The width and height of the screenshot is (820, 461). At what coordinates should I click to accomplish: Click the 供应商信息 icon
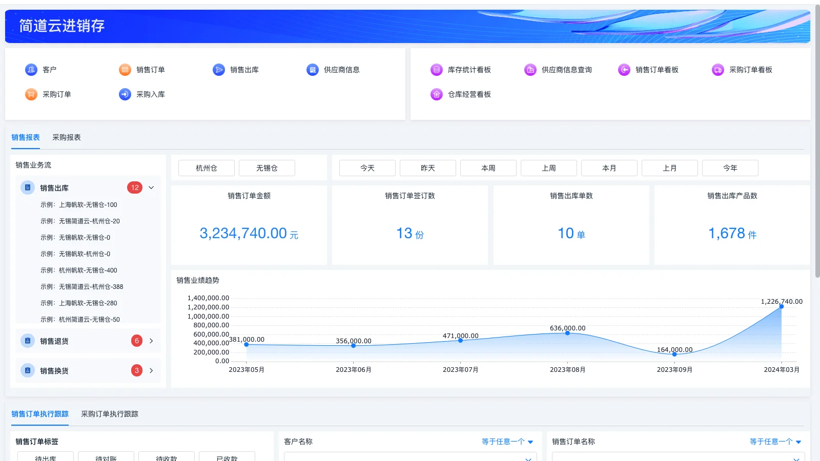(x=313, y=70)
